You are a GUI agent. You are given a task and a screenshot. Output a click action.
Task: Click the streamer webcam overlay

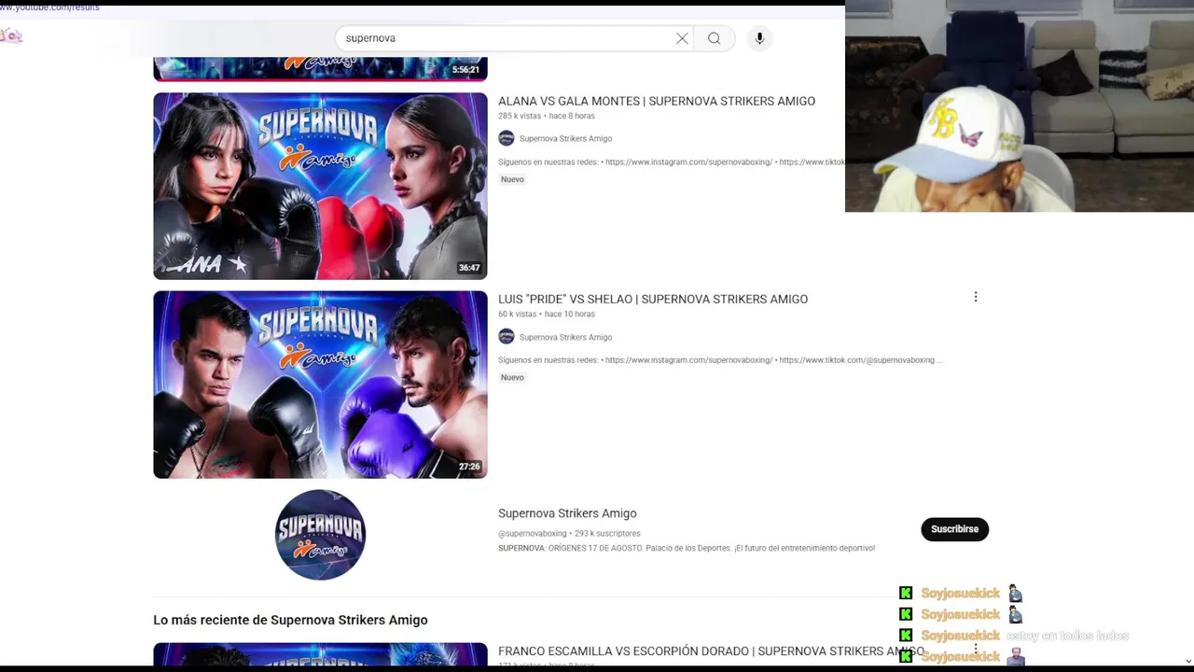1020,106
